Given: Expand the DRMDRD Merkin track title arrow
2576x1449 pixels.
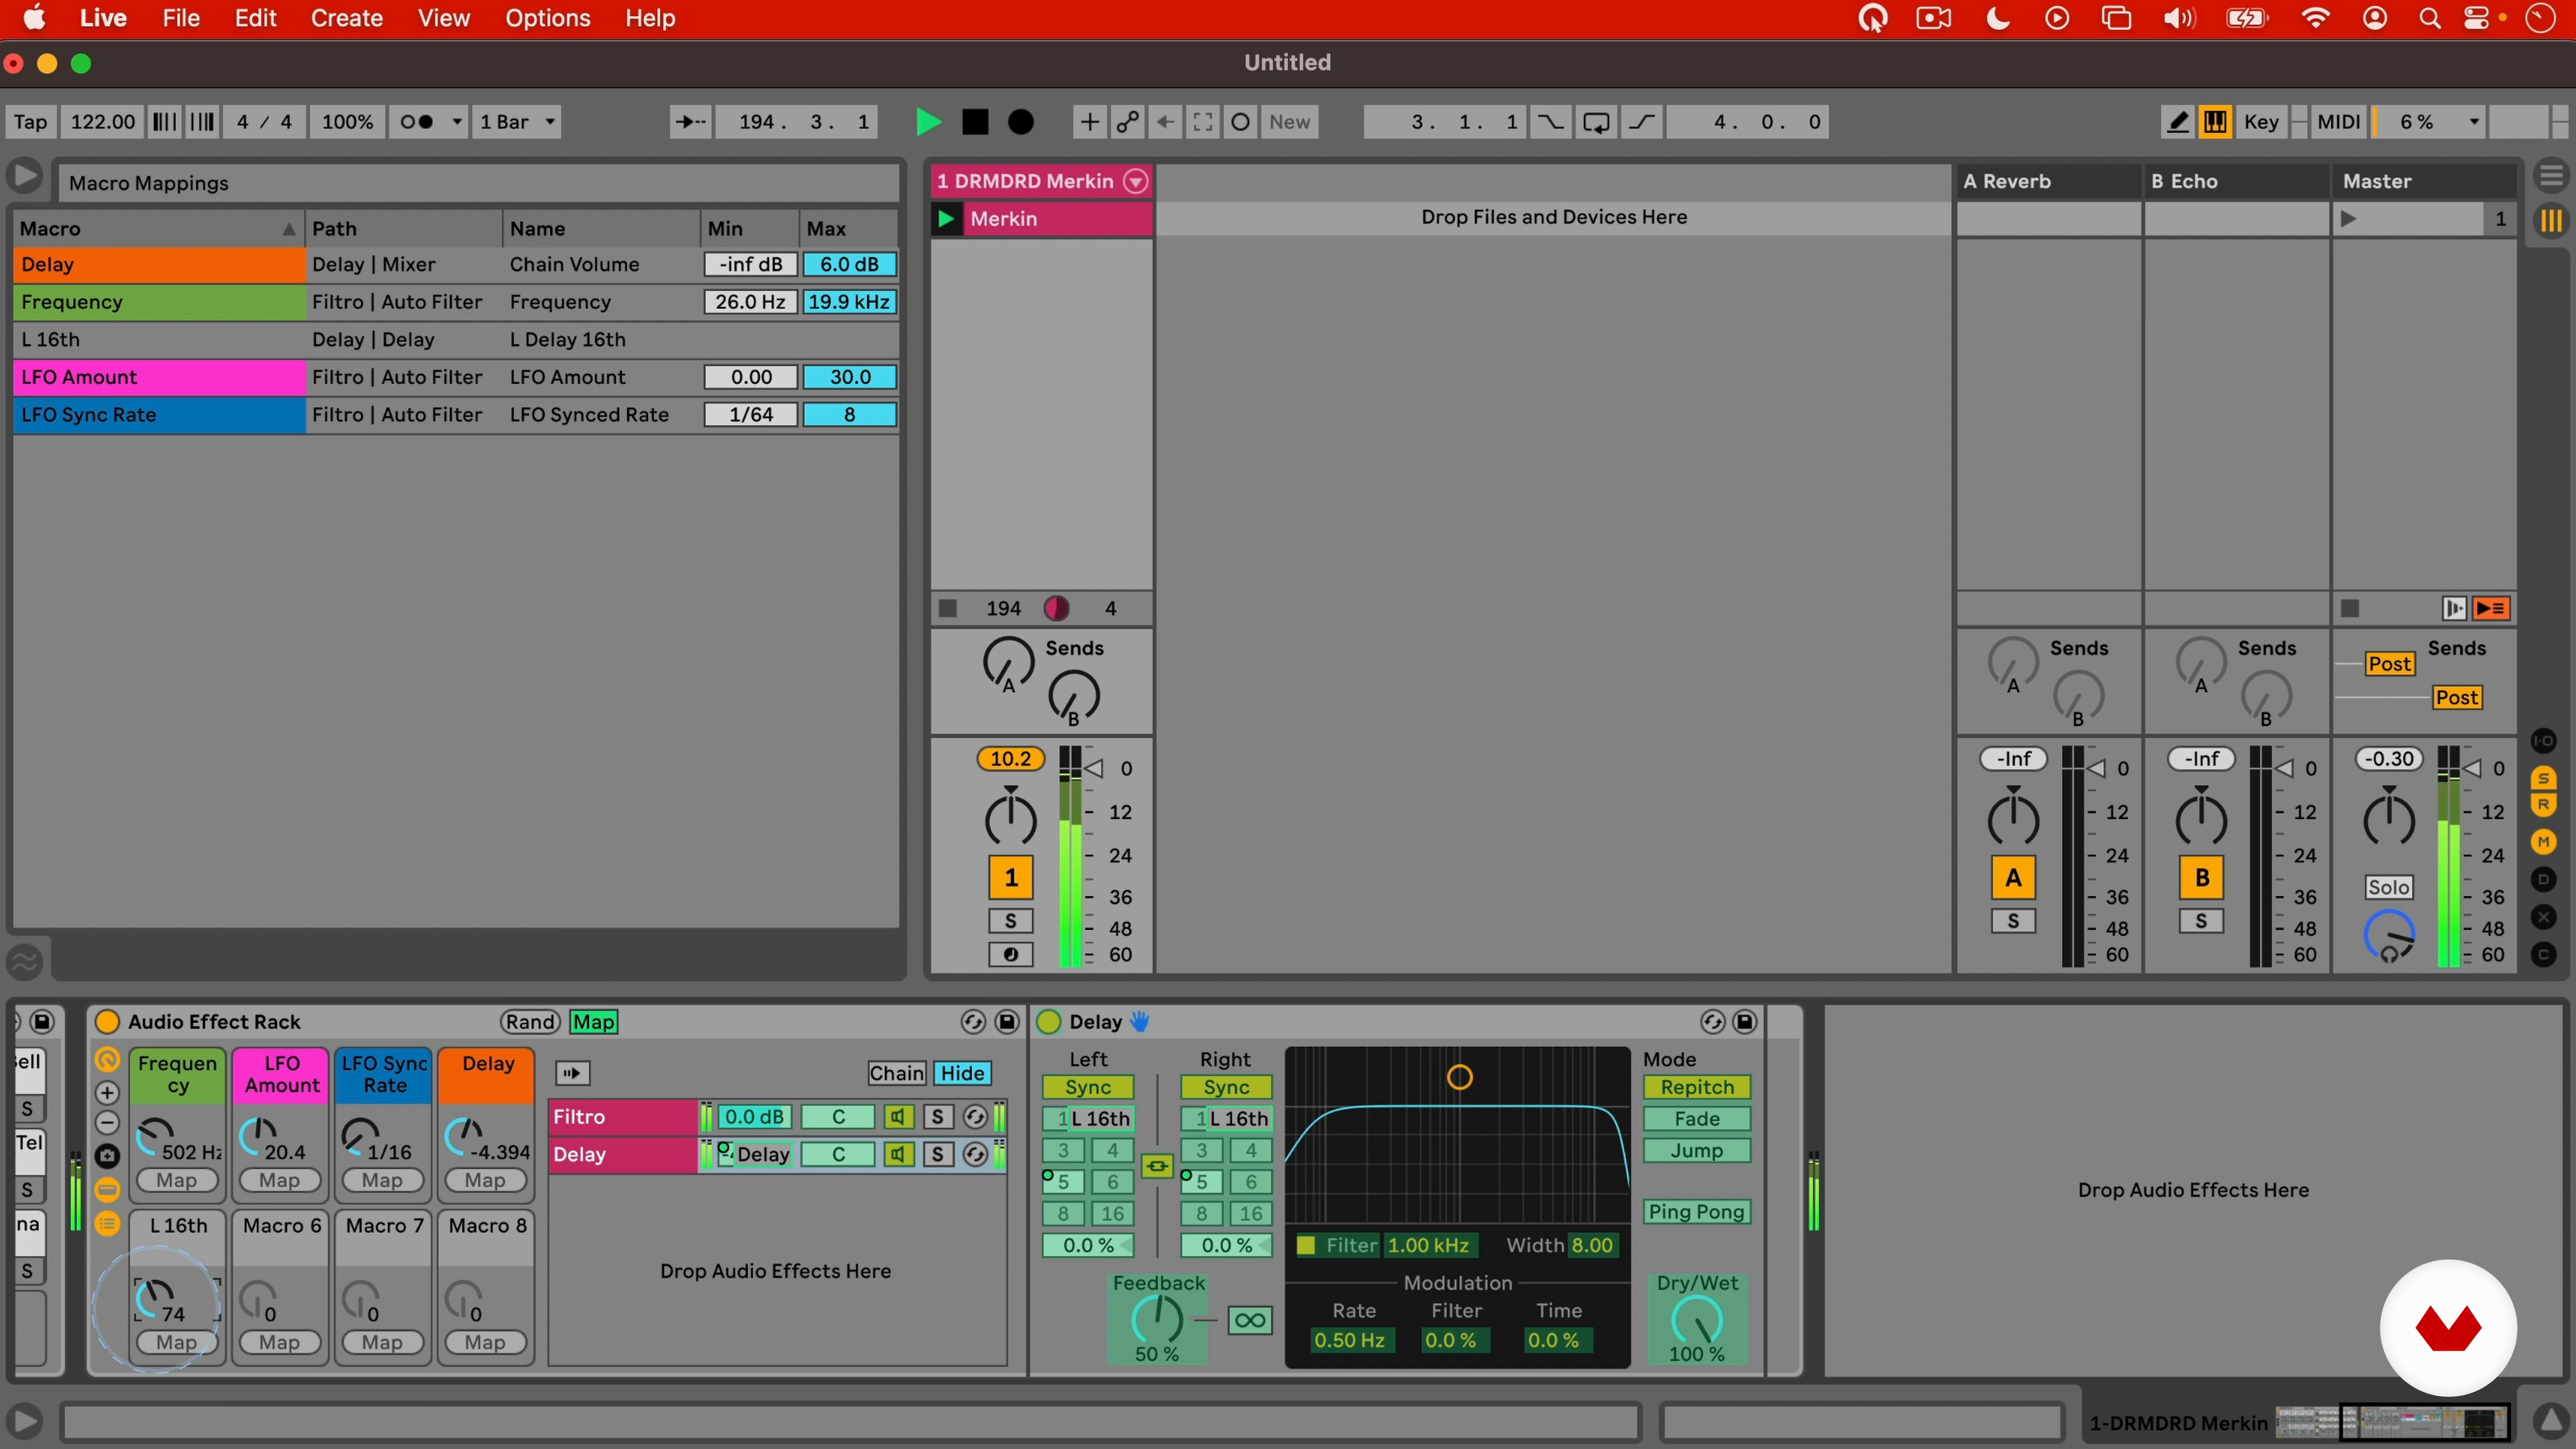Looking at the screenshot, I should (x=1135, y=181).
